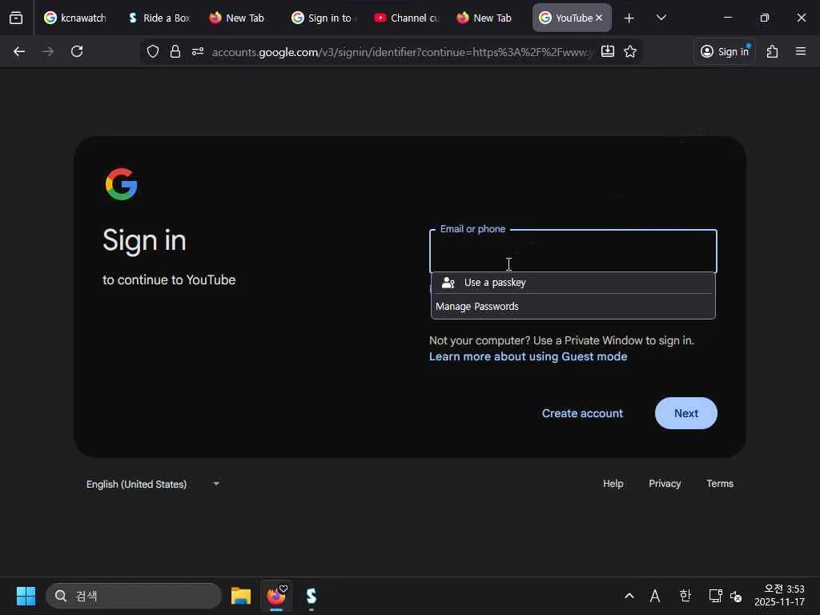Close the YouTube sign-in tab
The image size is (820, 615).
click(x=599, y=18)
